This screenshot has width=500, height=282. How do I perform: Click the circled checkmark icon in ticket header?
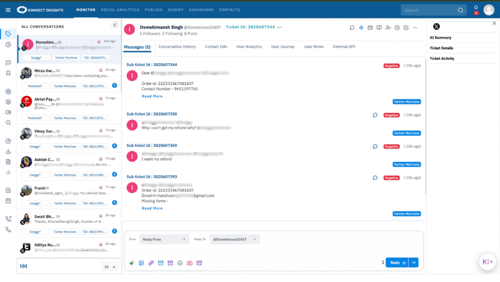(397, 27)
